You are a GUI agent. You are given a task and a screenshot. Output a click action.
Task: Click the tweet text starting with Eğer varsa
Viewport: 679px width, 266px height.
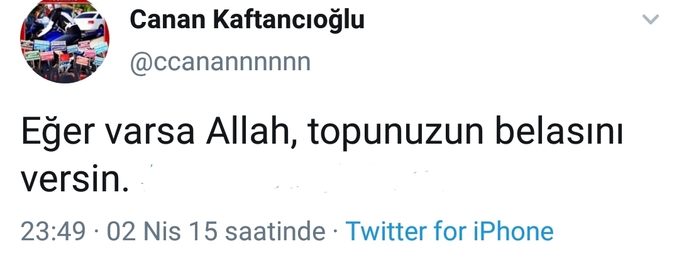tap(322, 156)
